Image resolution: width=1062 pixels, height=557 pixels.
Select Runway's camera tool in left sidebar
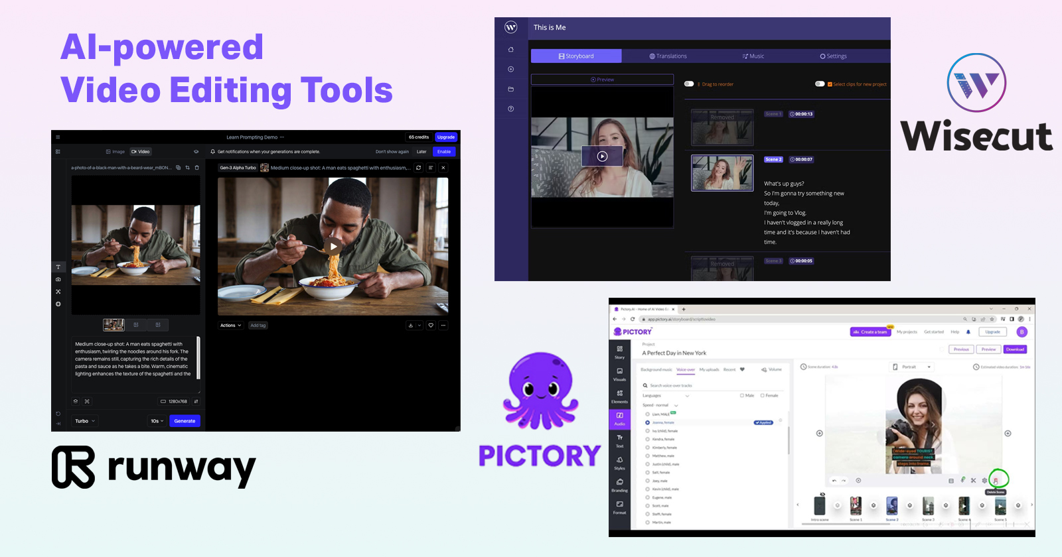[58, 279]
